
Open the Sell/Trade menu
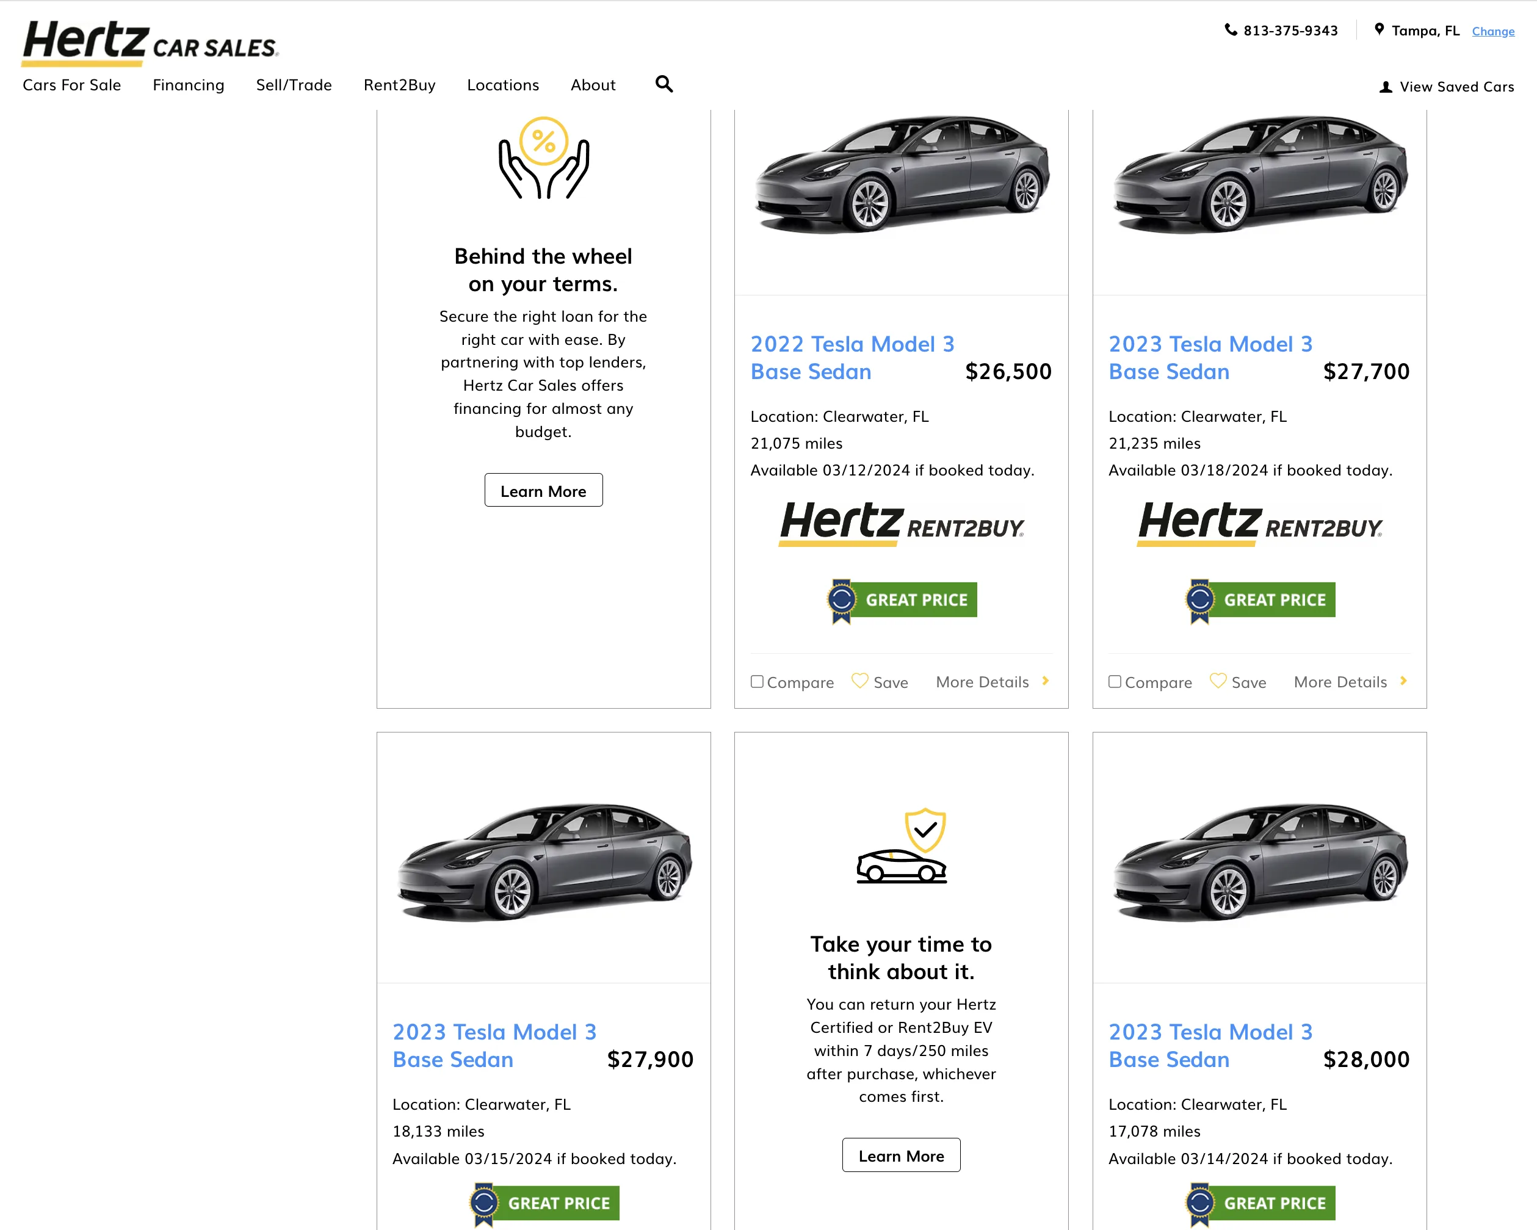coord(294,85)
